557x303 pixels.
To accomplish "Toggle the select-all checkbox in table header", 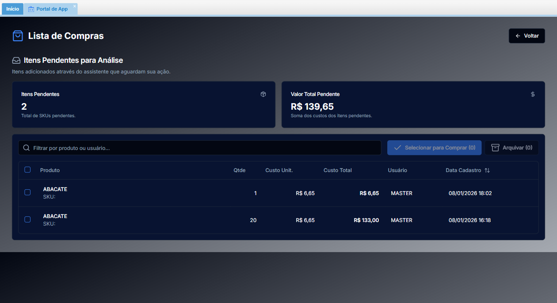I will coord(27,170).
